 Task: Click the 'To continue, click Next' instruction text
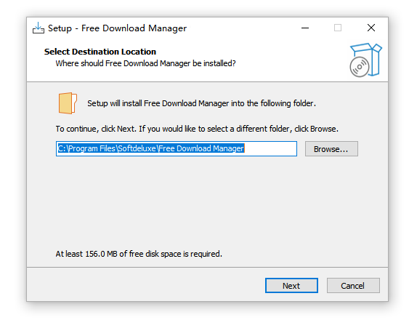pos(197,129)
